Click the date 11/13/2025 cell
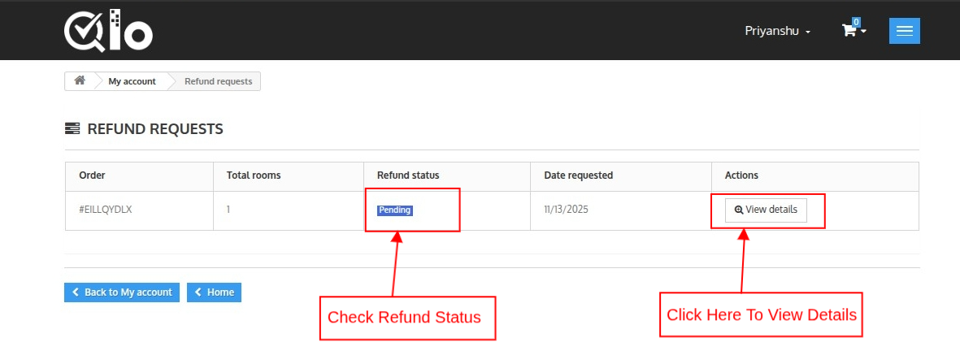 pyautogui.click(x=566, y=210)
